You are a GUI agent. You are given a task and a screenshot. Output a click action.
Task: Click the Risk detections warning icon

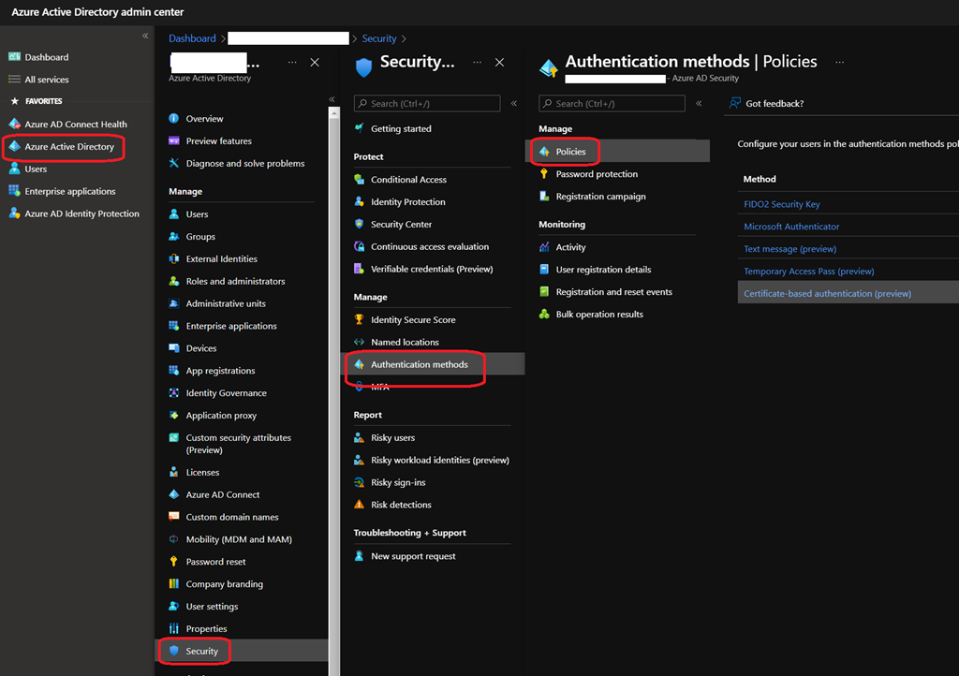360,505
